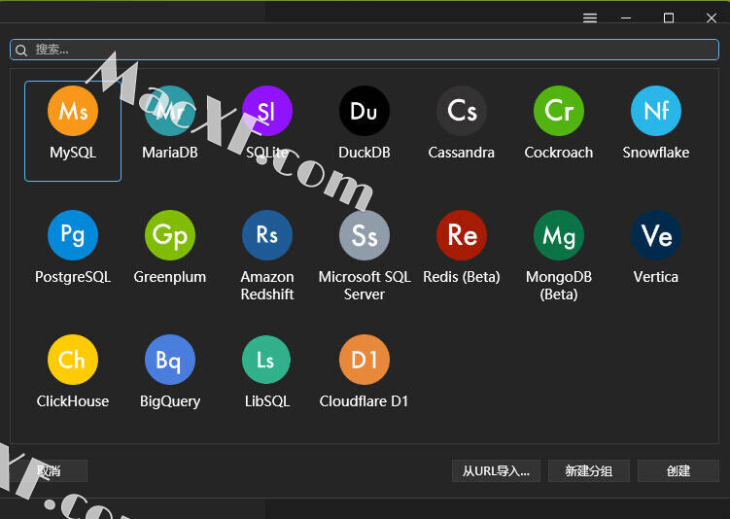Open 从URL导入 import dialog

tap(496, 470)
